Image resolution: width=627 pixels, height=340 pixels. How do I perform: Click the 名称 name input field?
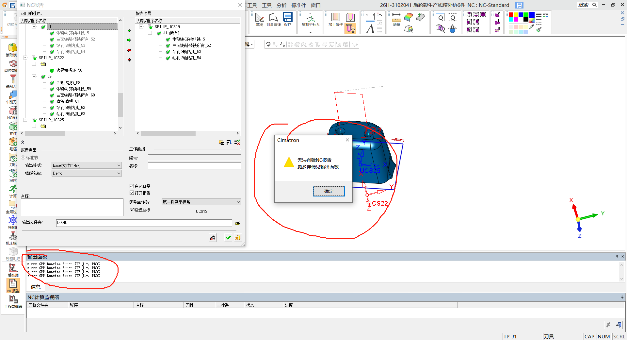(x=194, y=166)
